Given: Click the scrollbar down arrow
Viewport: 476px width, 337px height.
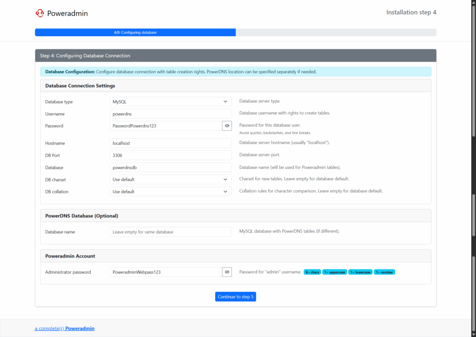Looking at the screenshot, I should tap(474, 334).
